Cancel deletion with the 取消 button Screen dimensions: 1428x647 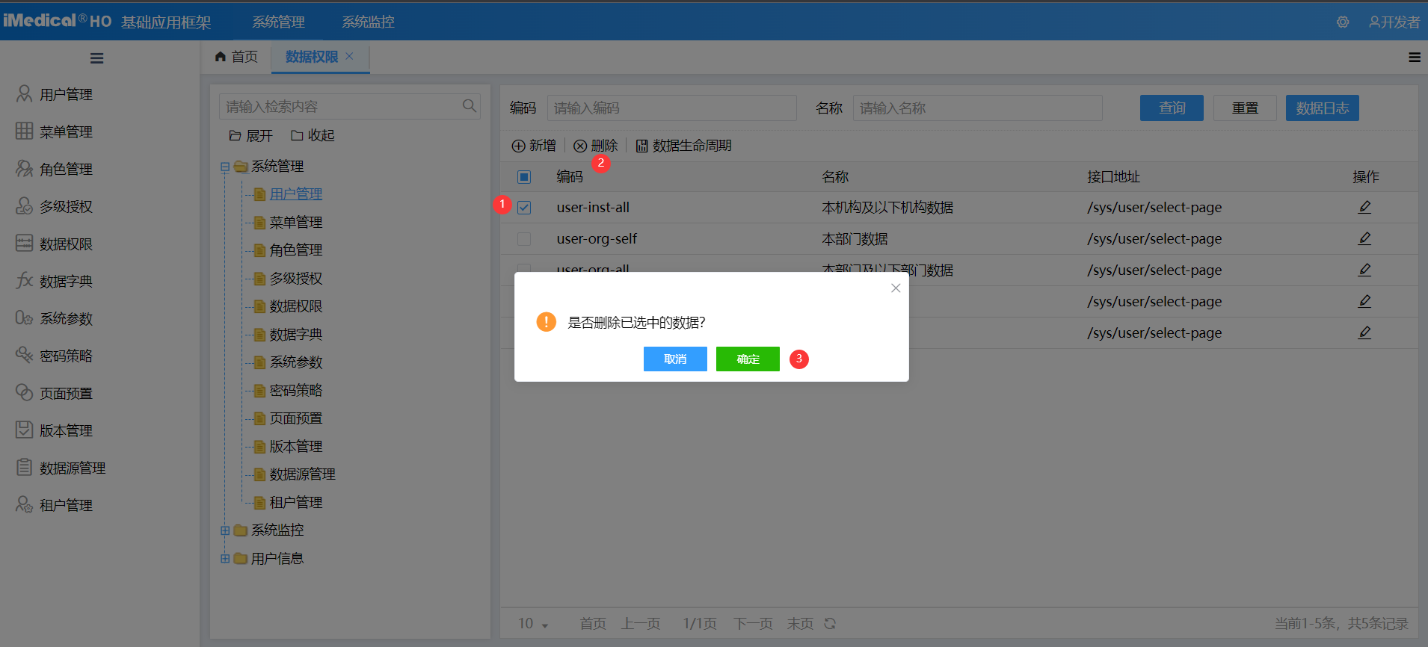pos(675,359)
